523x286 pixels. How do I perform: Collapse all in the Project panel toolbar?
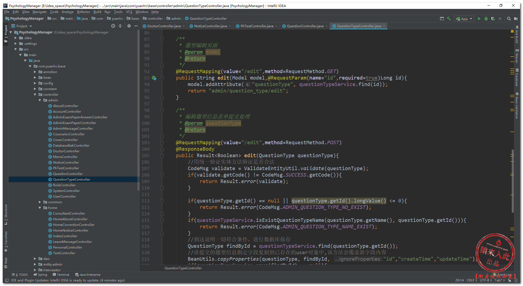pyautogui.click(x=120, y=26)
